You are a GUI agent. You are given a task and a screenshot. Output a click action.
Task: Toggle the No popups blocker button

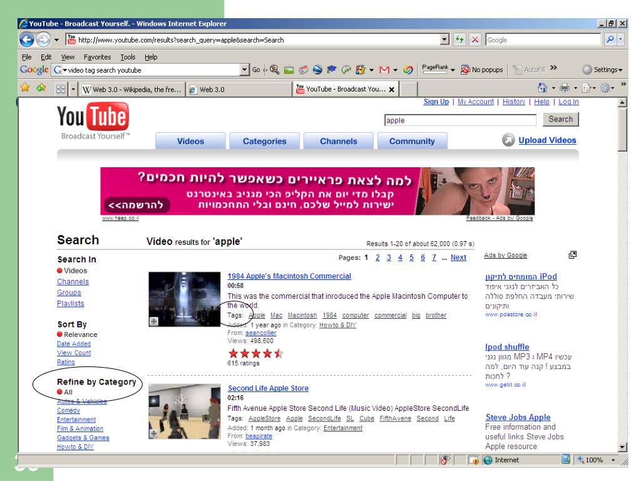[x=481, y=70]
